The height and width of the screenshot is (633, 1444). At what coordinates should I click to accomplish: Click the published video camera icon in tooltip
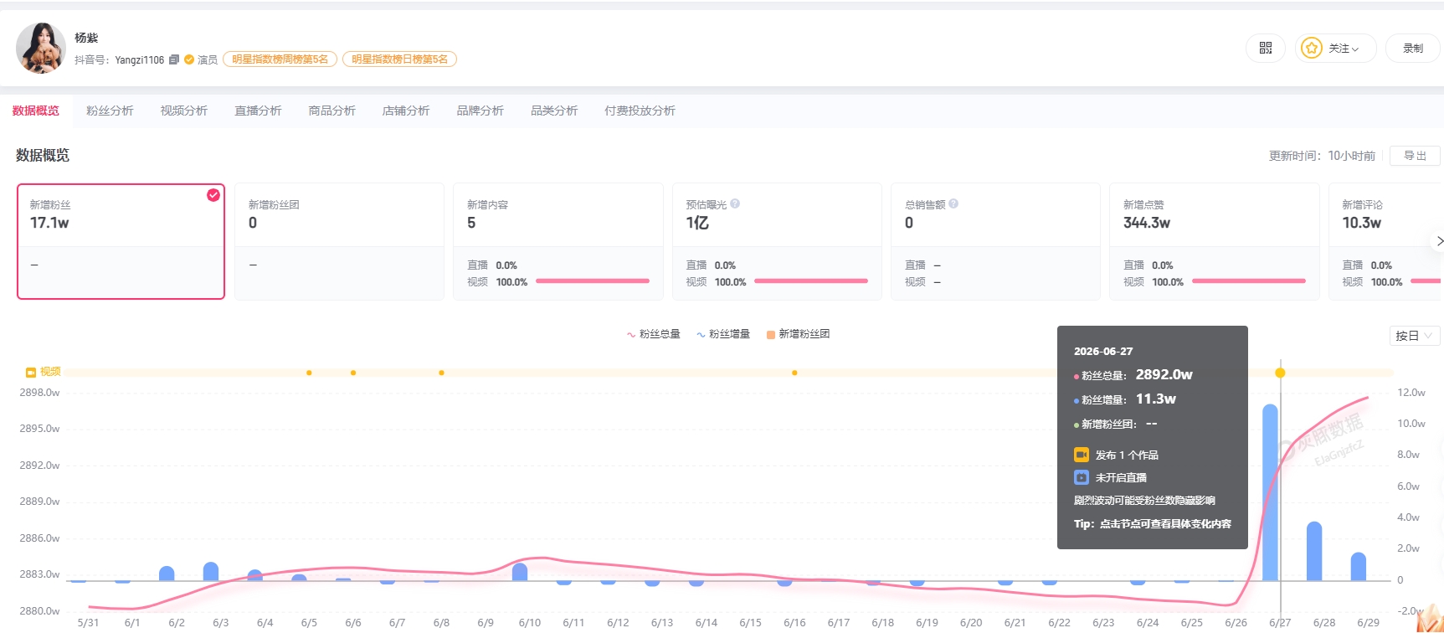coord(1081,455)
